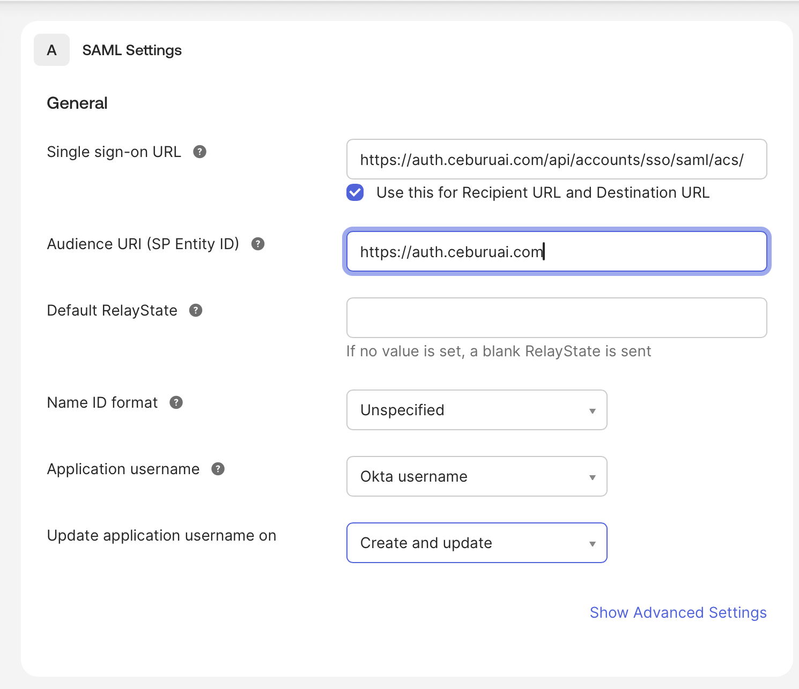The height and width of the screenshot is (689, 799).
Task: Click the Unspecified dropdown arrow
Action: [593, 411]
